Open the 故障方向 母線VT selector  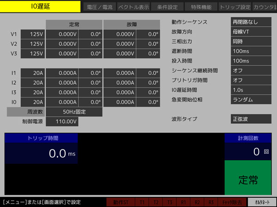[x=251, y=32]
